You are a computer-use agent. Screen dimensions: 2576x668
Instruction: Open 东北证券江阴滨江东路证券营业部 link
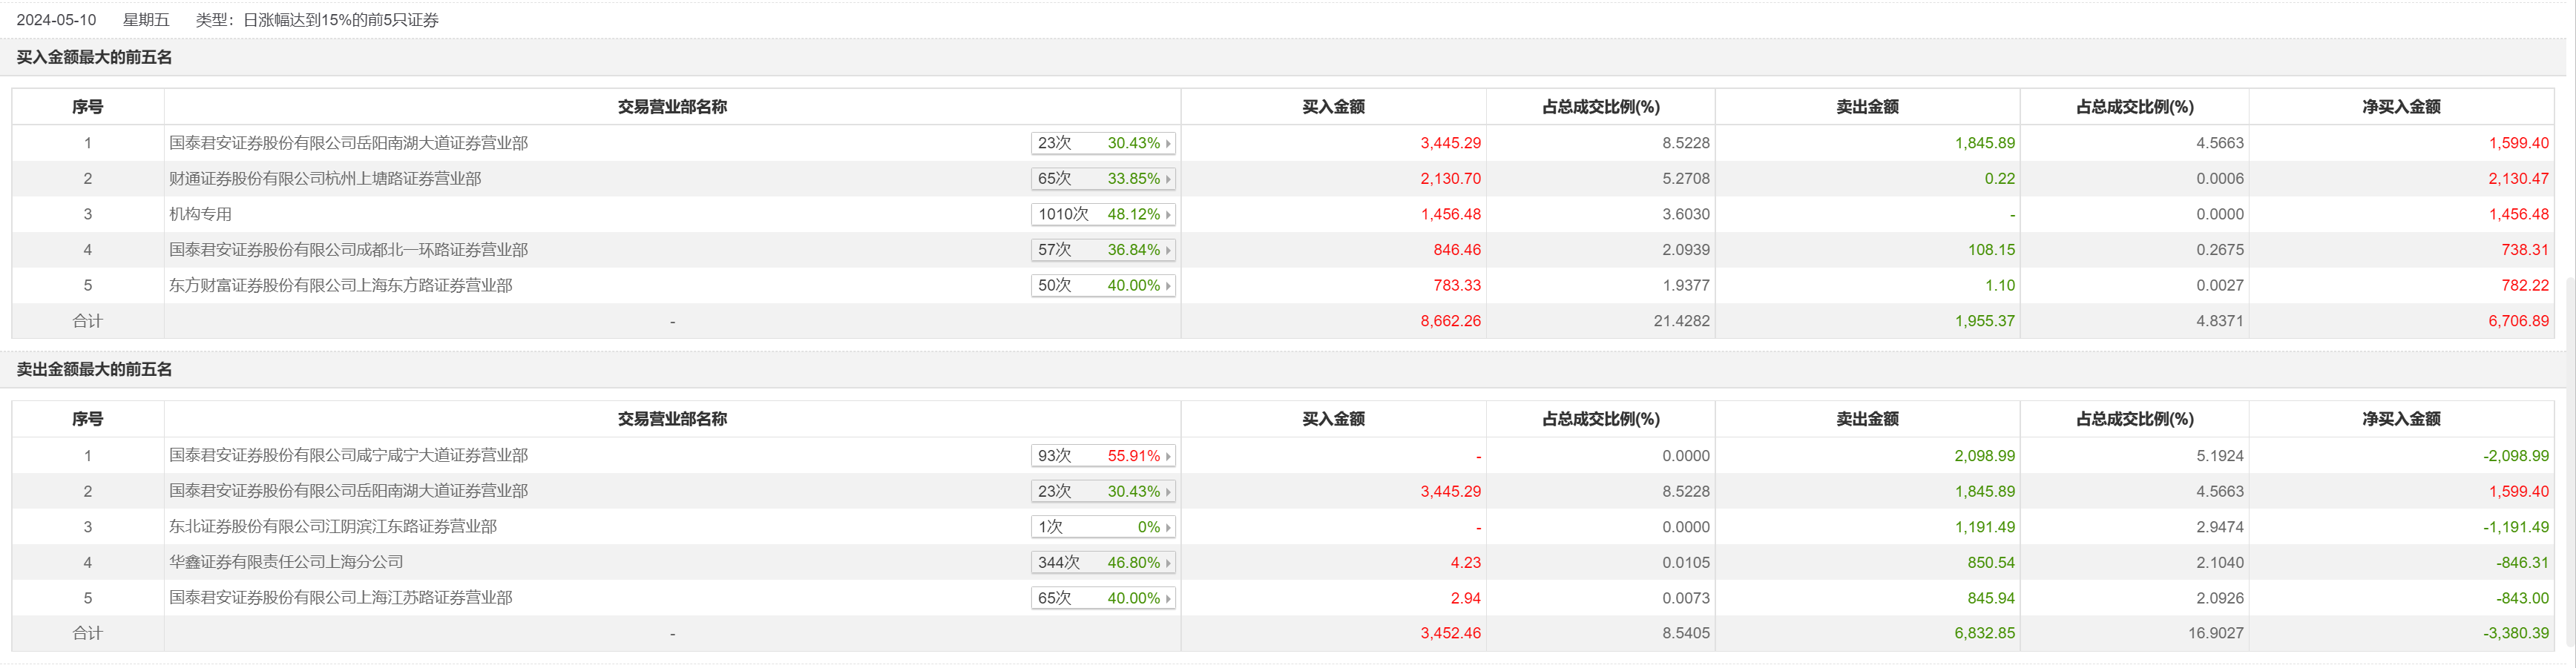(x=332, y=527)
